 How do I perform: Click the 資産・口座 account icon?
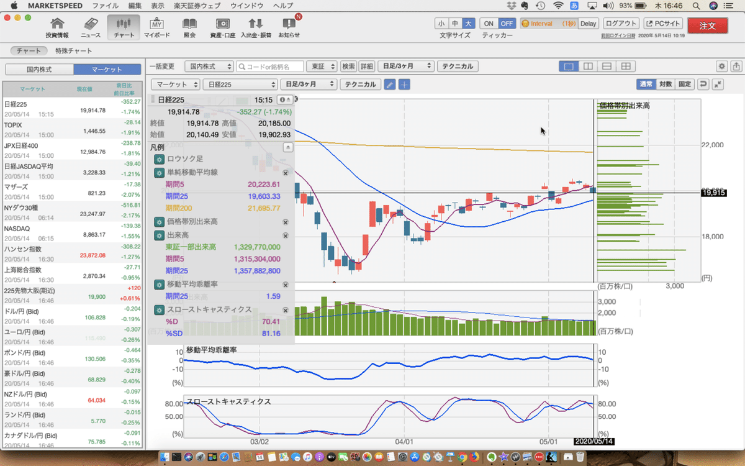click(222, 25)
